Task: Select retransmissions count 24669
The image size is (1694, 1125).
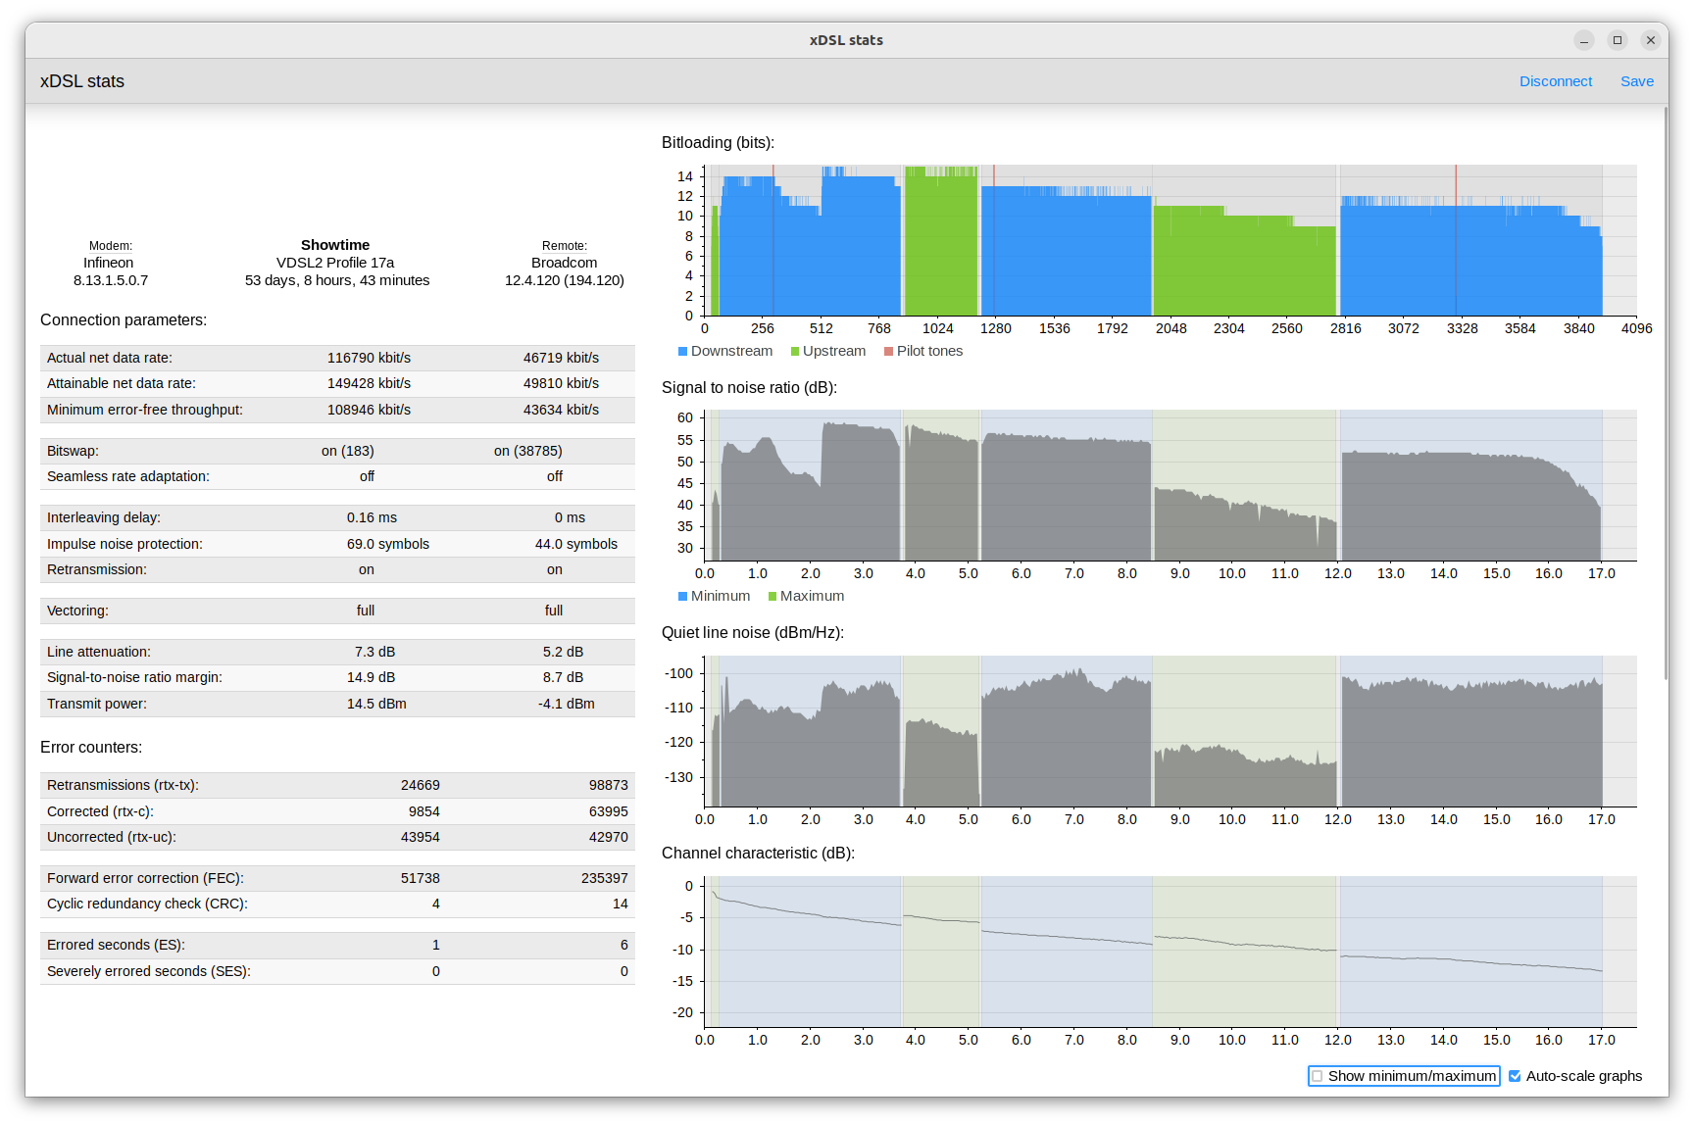Action: 421,785
